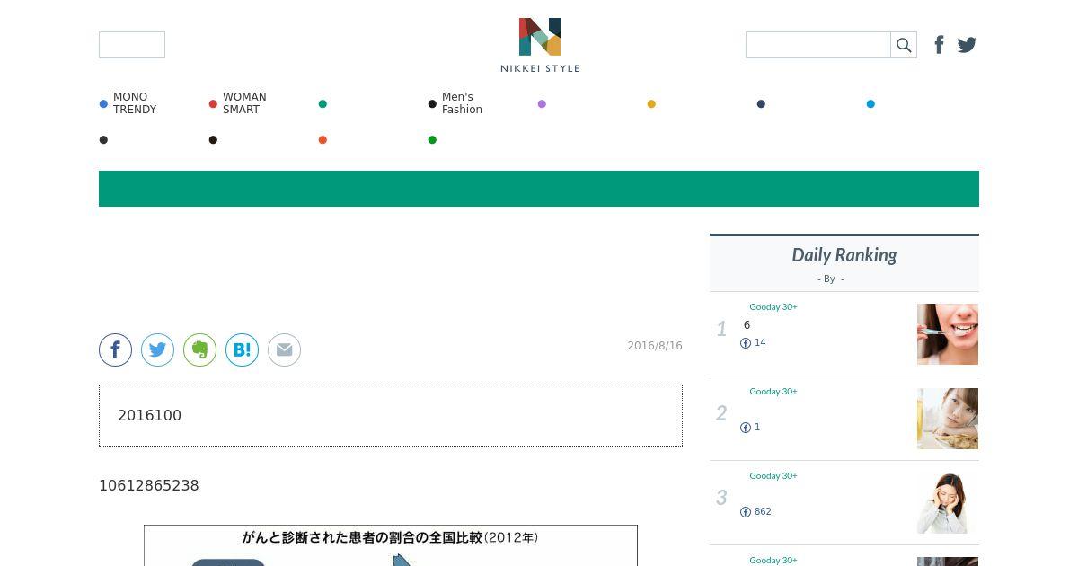Open the NIKKEI STYLE logo homepage

coord(540,45)
